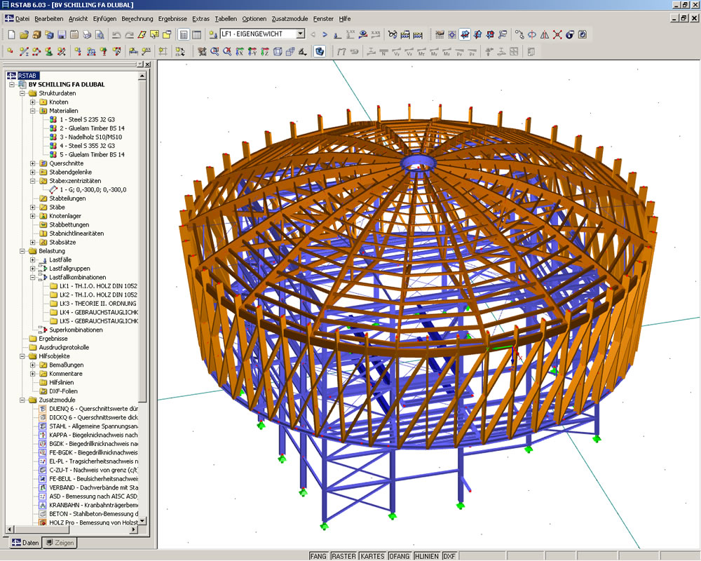This screenshot has width=701, height=561.
Task: Toggle FANG snap in status bar
Action: click(x=318, y=556)
